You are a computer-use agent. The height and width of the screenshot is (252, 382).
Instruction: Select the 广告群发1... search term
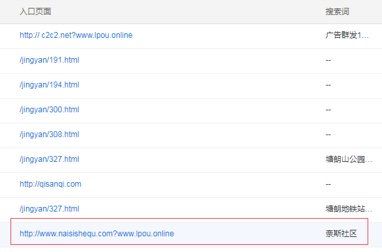347,35
